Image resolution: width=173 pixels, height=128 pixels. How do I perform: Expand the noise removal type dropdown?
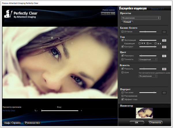(x=148, y=76)
